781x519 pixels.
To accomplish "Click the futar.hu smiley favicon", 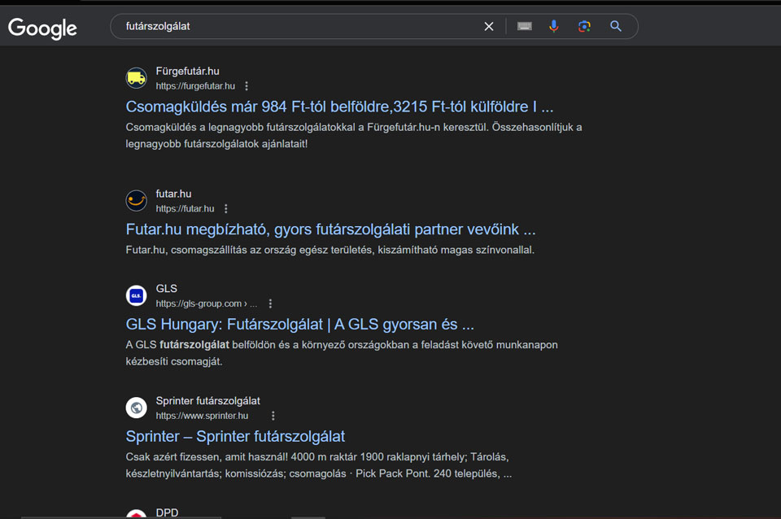I will (136, 201).
